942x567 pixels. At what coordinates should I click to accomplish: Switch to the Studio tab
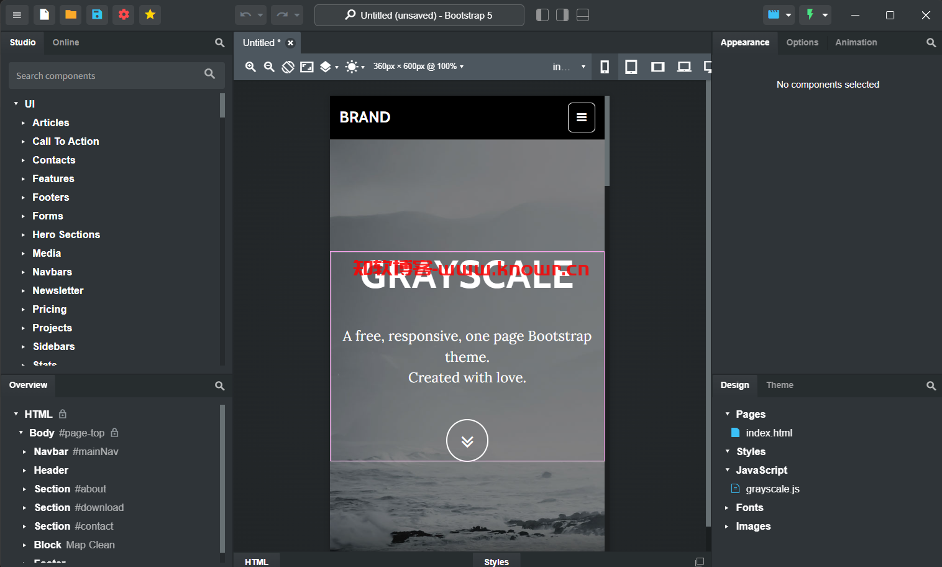pos(22,42)
